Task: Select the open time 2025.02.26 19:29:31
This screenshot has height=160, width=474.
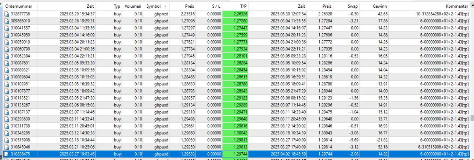Action: pos(77,21)
